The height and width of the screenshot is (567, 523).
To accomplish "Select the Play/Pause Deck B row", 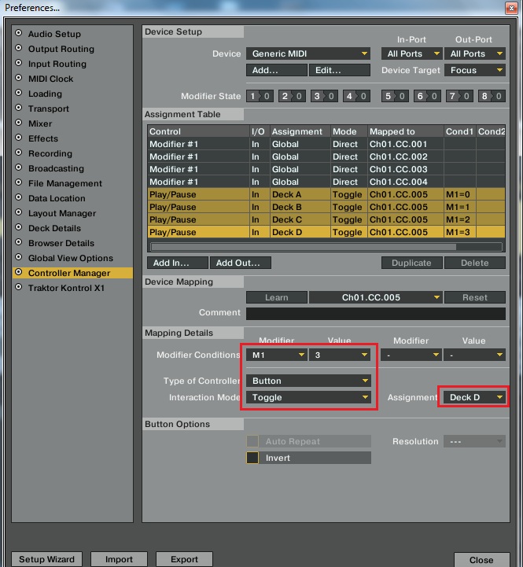I will (326, 207).
